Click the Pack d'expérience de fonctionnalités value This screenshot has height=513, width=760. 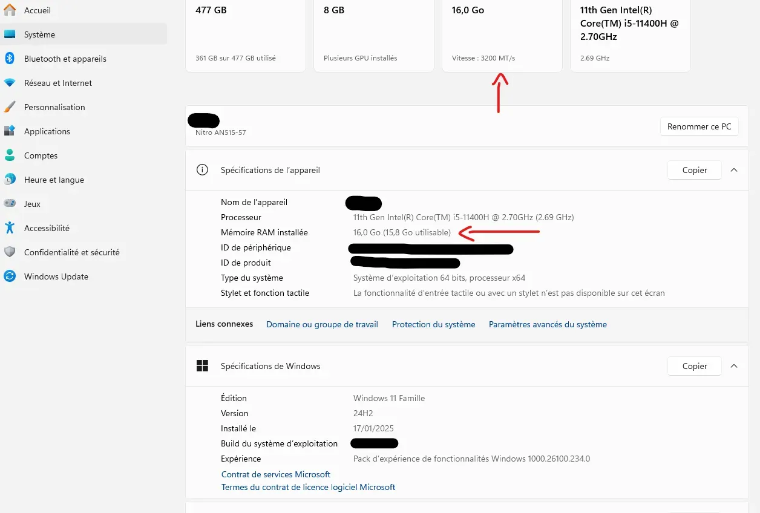coord(471,459)
